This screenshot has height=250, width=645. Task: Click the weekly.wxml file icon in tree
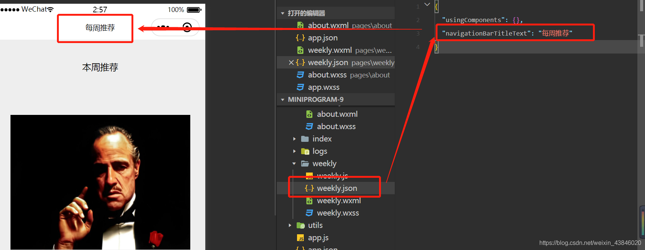[x=309, y=201]
